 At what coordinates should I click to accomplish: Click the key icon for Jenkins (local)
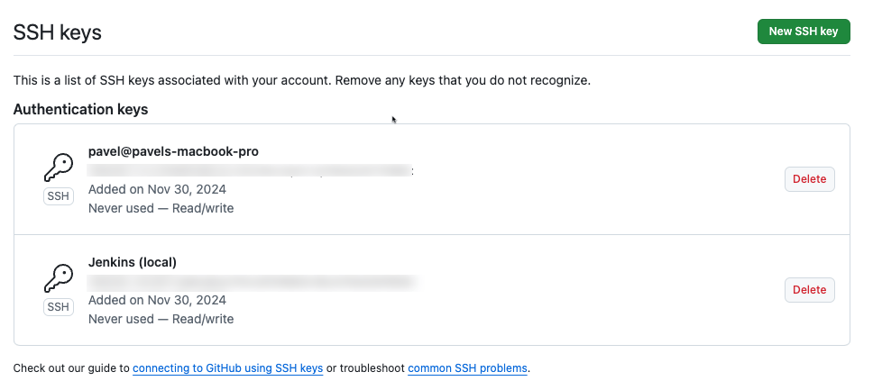coord(59,278)
